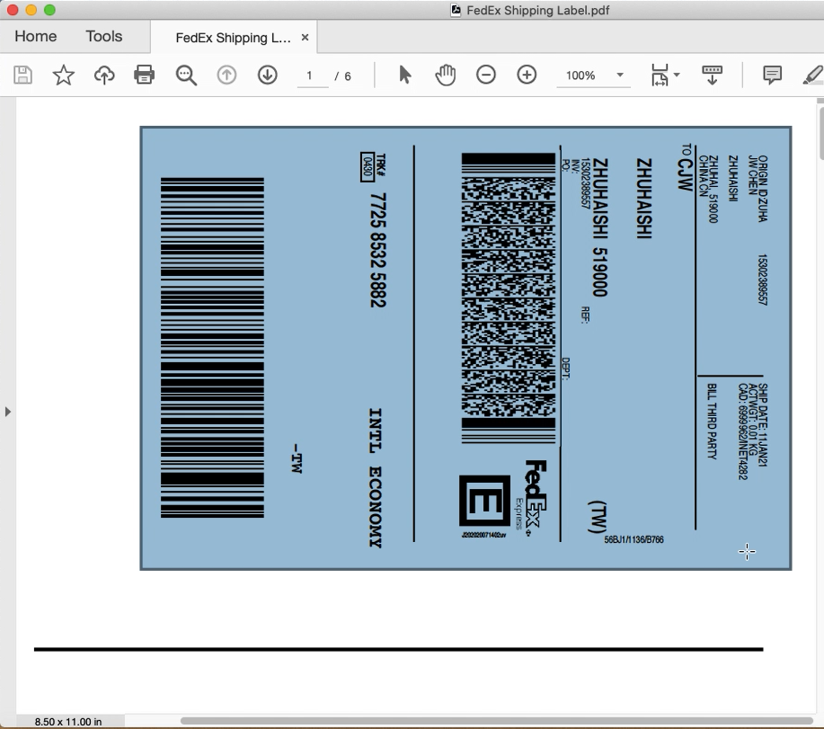824x729 pixels.
Task: Click the scrolling mode icon
Action: (712, 76)
